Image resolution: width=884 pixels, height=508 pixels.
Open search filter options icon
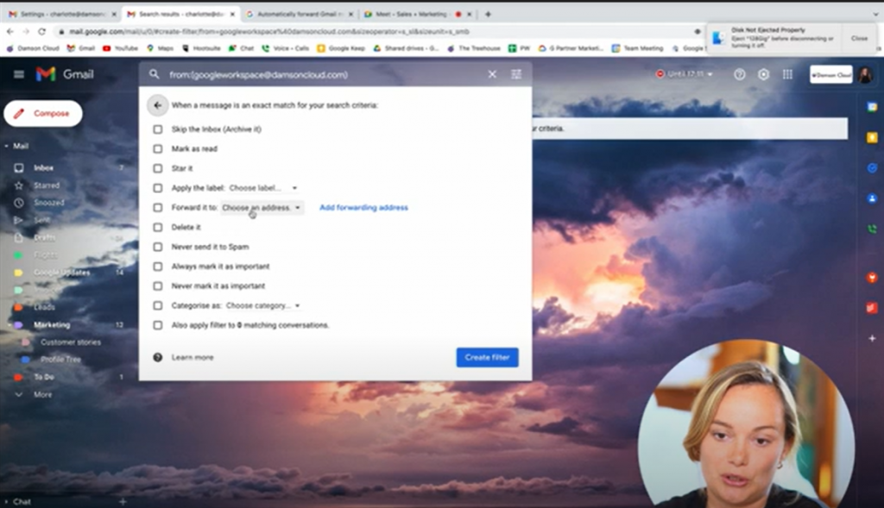(516, 74)
